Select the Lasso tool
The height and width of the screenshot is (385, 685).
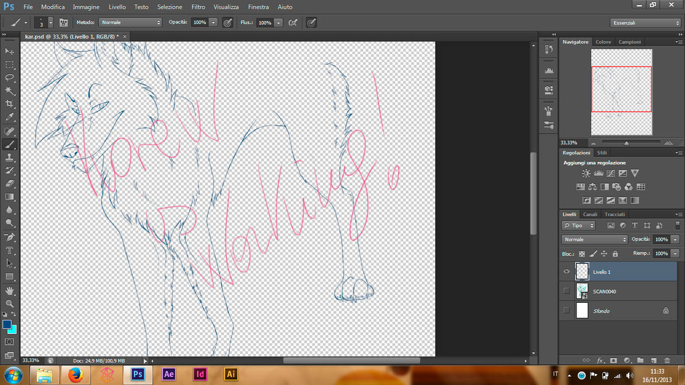(x=10, y=78)
